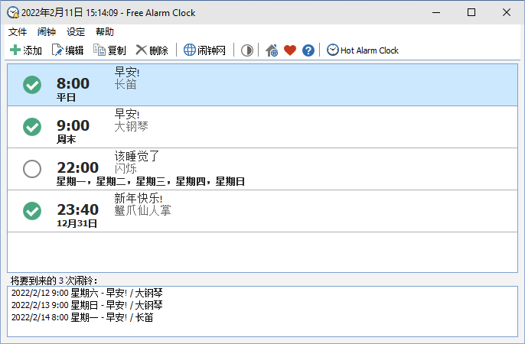The width and height of the screenshot is (525, 344).
Task: Open the 文件 menu
Action: coord(18,32)
